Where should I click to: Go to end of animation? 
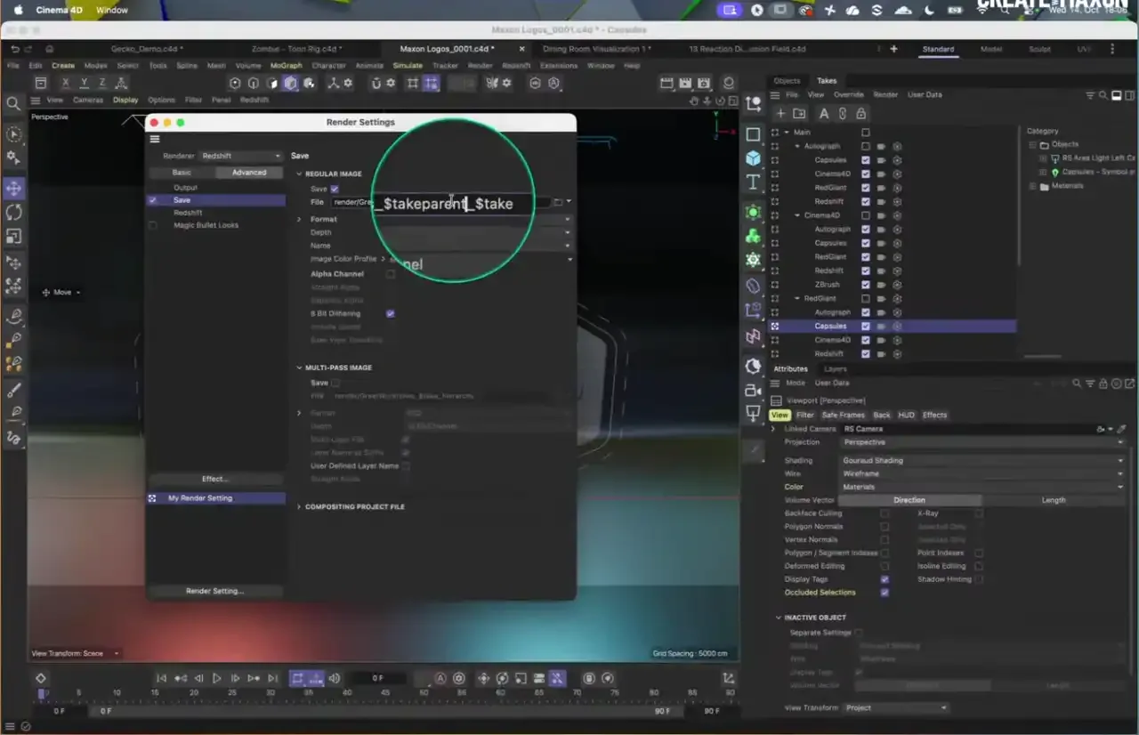273,678
